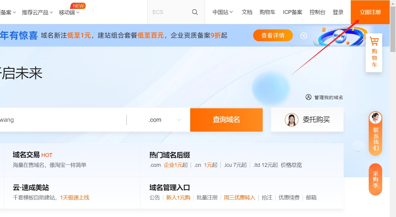Click 海量在售域名，像淘宝一样简单 text
Image resolution: width=396 pixels, height=217 pixels.
(x=49, y=165)
